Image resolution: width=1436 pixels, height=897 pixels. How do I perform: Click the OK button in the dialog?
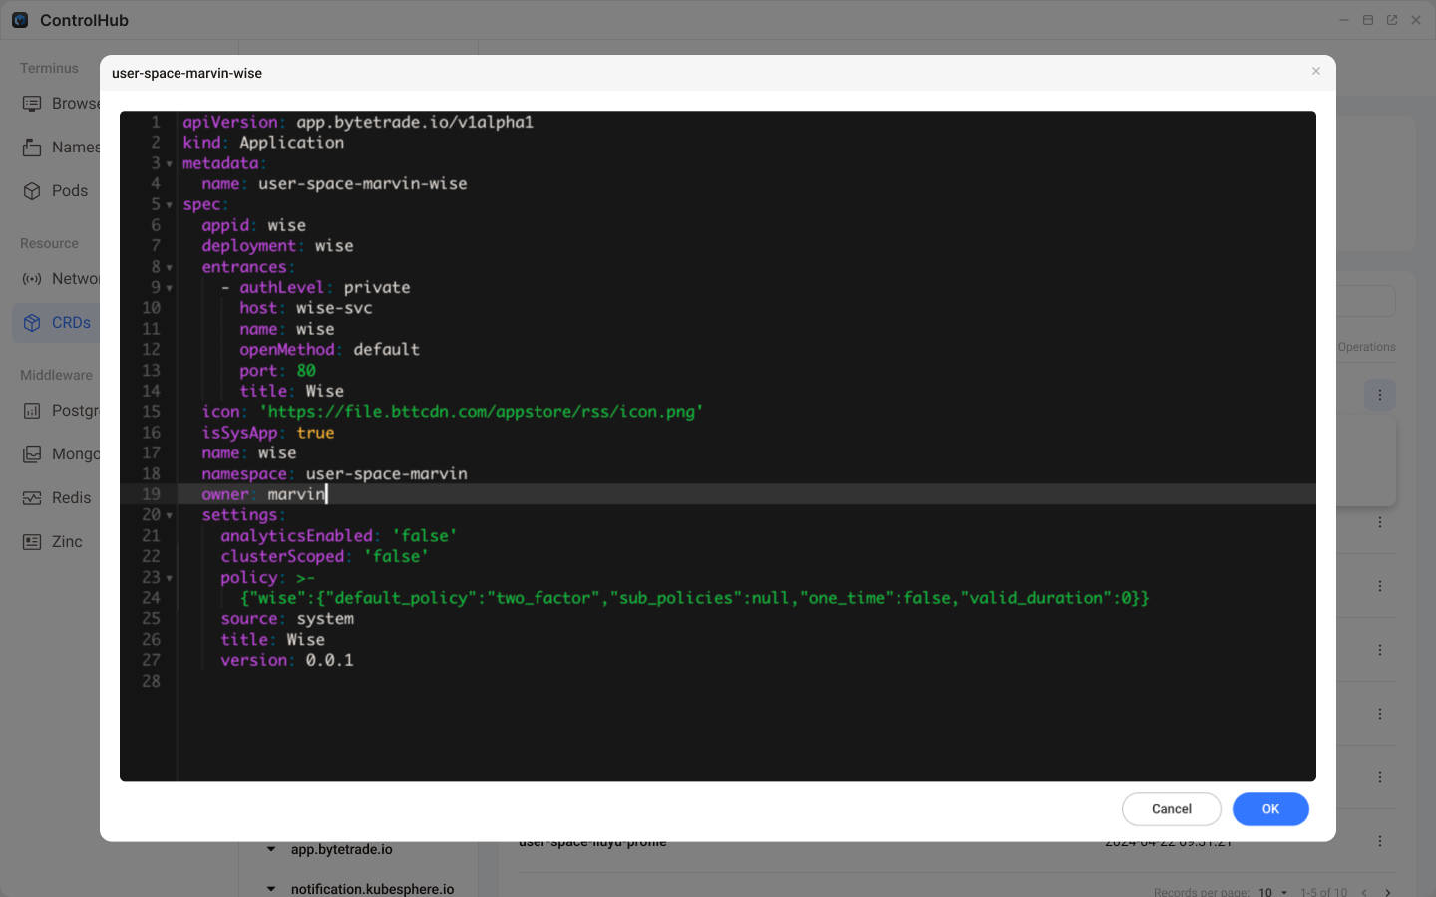point(1270,809)
